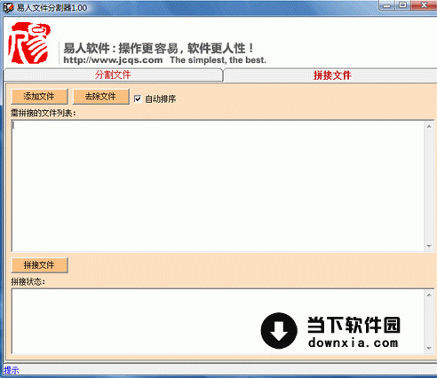
Task: Click file list scrollbar up arrow
Action: pos(429,127)
